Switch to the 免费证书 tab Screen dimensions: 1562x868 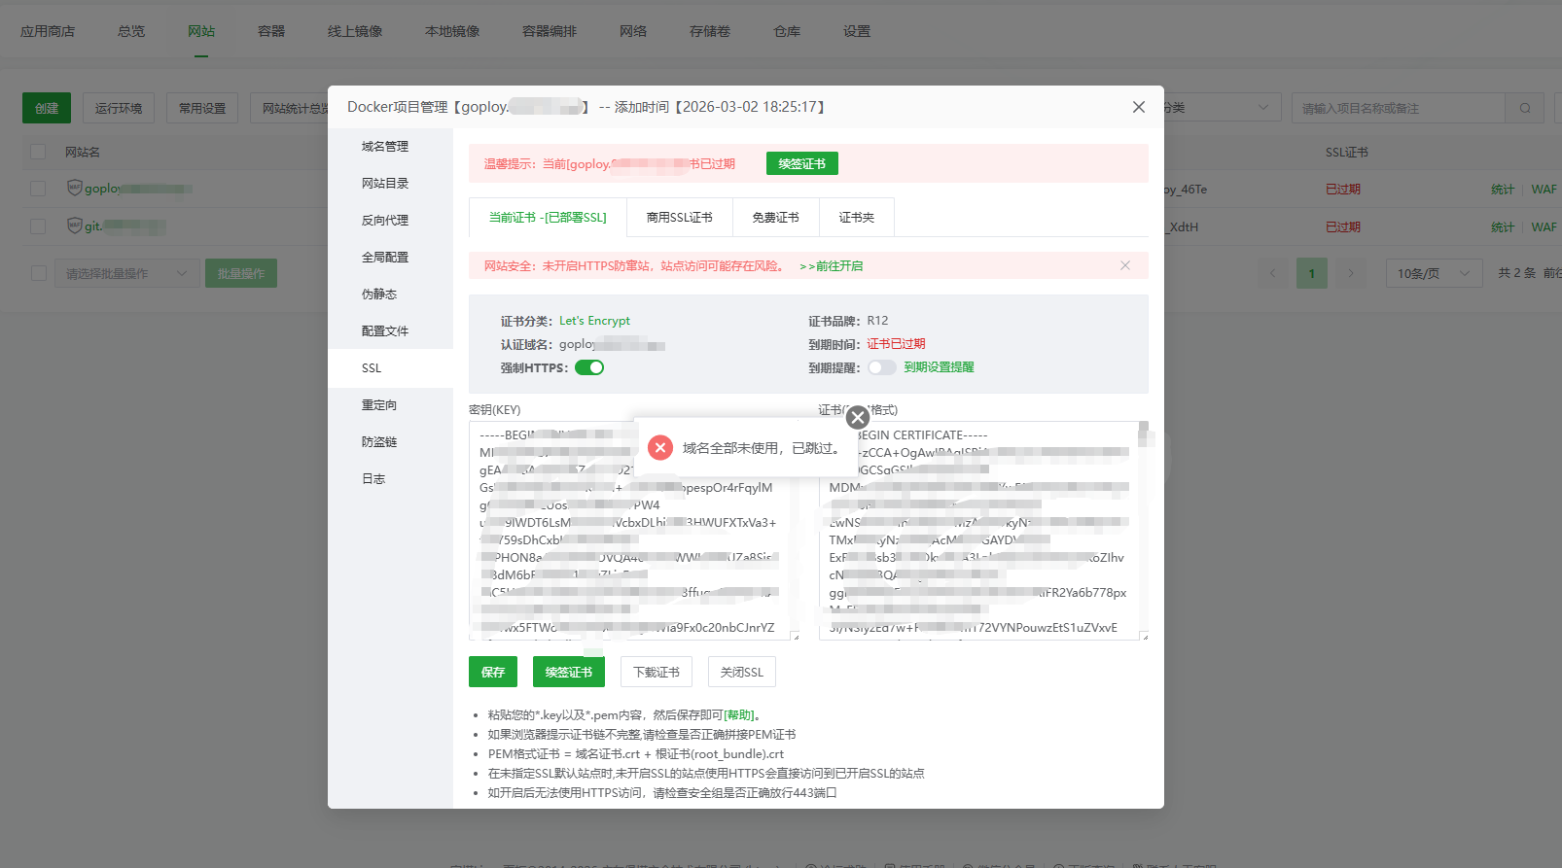pos(775,218)
